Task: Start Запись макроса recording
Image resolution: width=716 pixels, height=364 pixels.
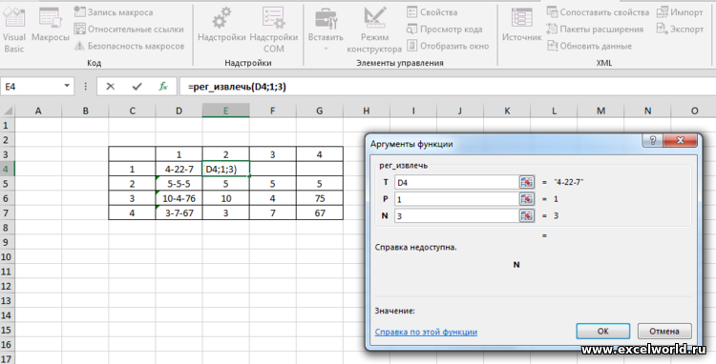Action: (114, 12)
